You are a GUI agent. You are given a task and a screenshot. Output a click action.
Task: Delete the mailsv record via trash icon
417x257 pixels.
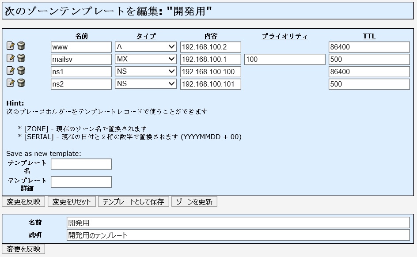(21, 58)
